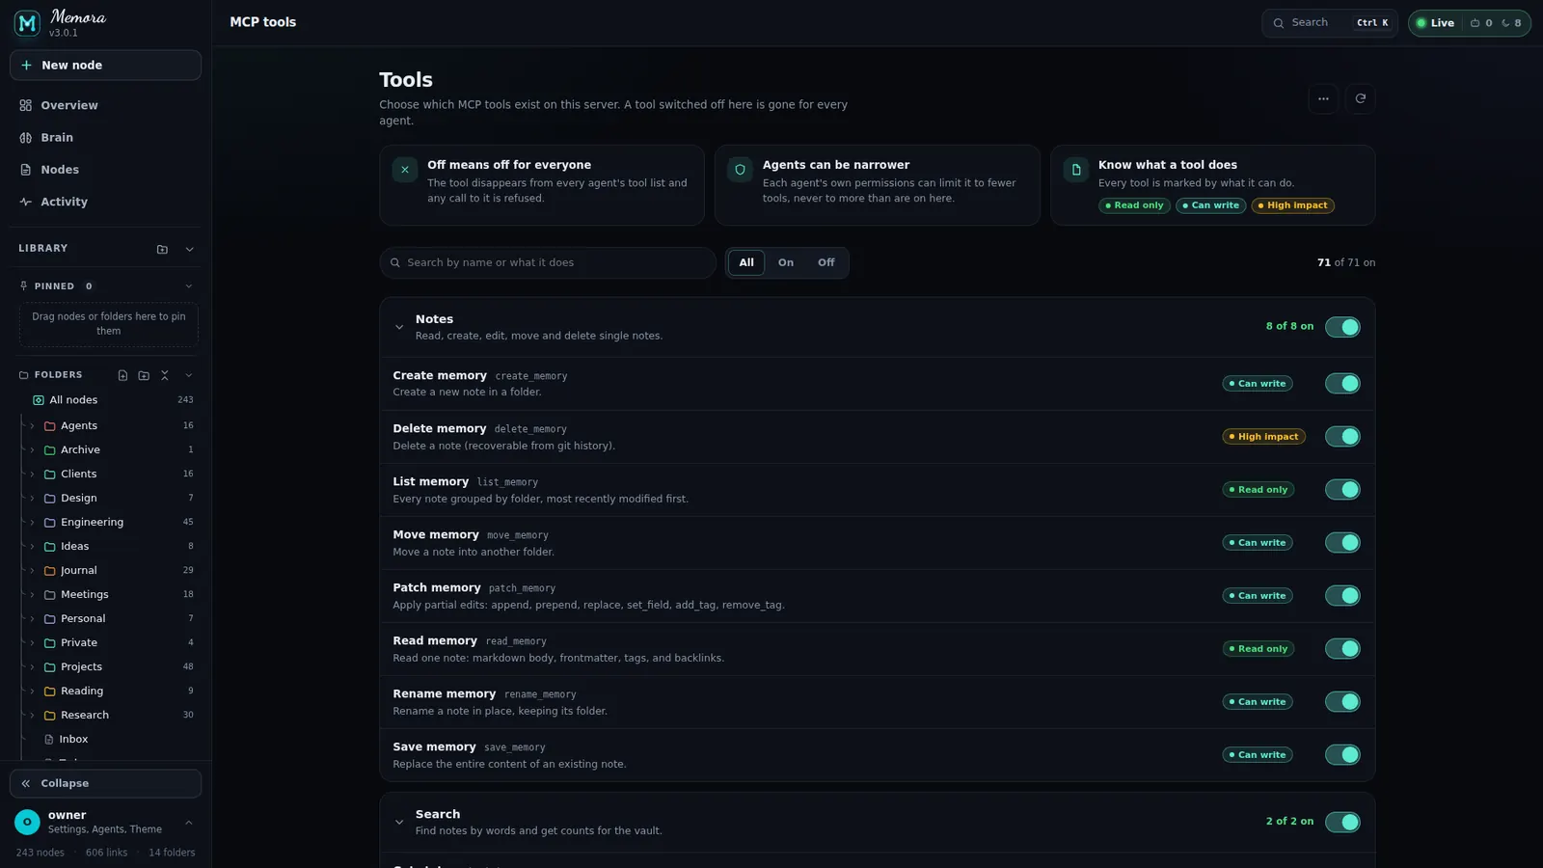Viewport: 1543px width, 868px height.
Task: Click the X icon on Off means off card
Action: [405, 170]
